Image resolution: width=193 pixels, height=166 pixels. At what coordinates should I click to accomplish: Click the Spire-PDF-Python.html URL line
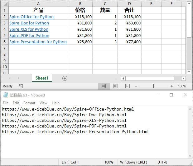tap(64, 126)
